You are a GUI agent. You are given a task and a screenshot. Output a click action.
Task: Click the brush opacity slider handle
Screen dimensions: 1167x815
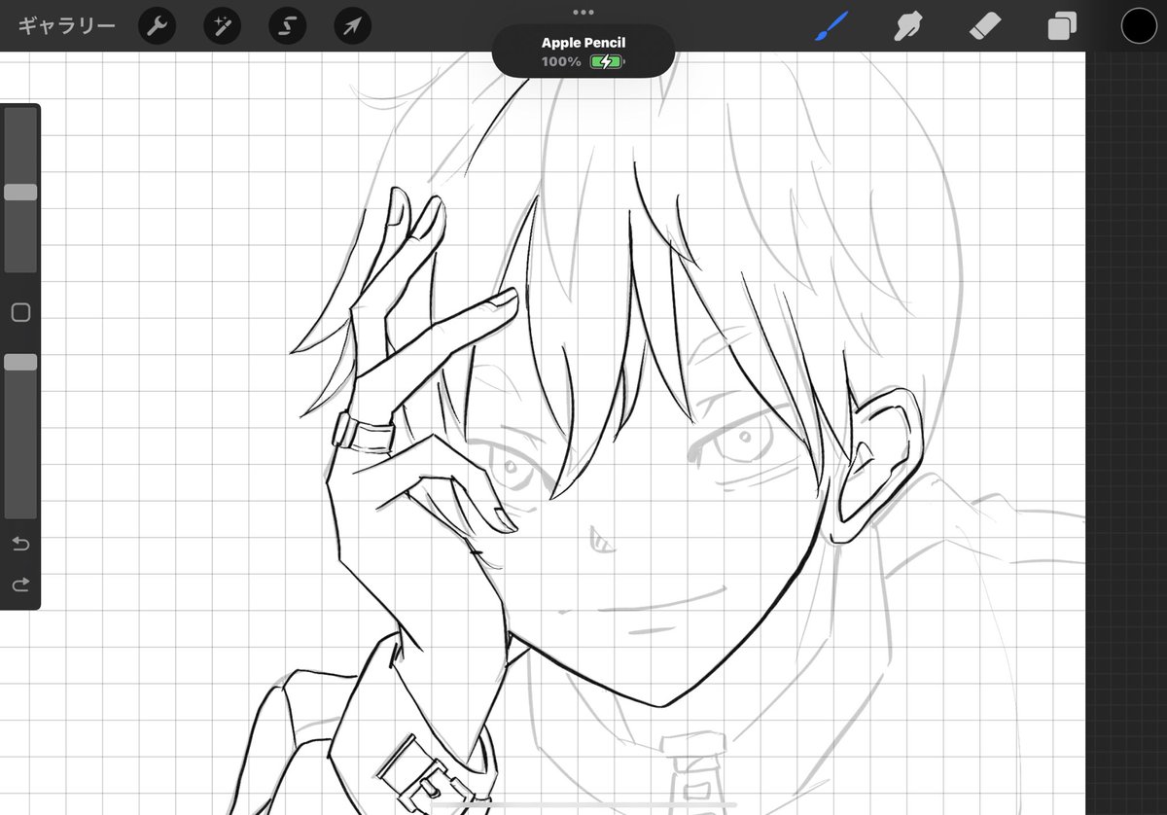click(x=20, y=362)
